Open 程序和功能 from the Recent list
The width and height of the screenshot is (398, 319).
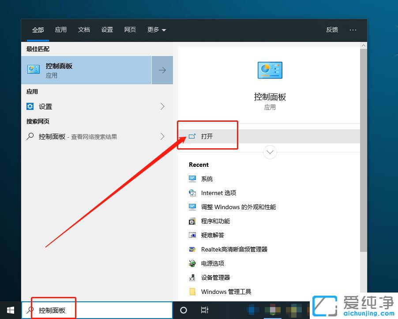[x=215, y=221]
